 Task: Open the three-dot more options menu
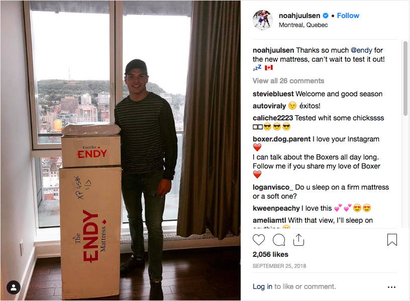(x=391, y=287)
